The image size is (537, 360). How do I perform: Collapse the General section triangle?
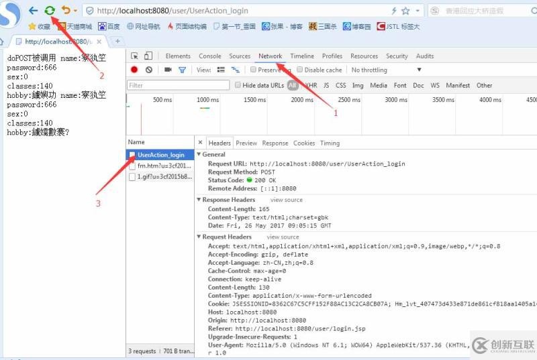(x=199, y=155)
